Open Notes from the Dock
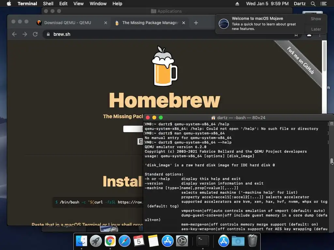Image resolution: width=334 pixels, height=250 pixels. coord(153,241)
